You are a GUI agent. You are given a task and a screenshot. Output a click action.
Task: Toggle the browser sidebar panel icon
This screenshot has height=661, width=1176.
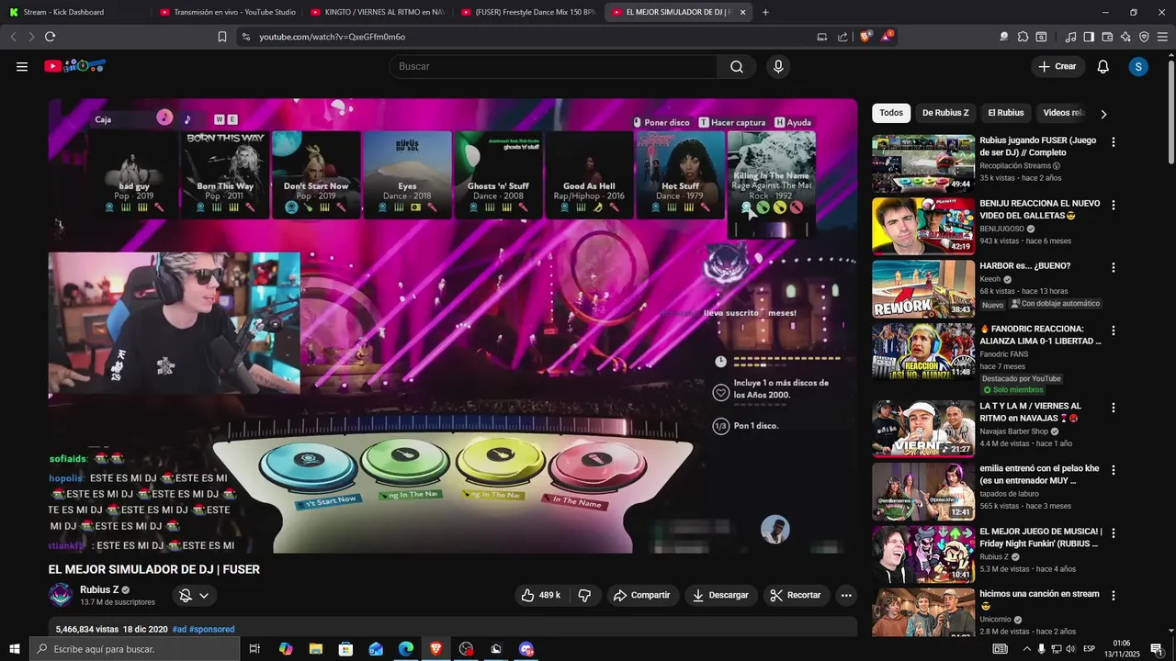(1089, 37)
